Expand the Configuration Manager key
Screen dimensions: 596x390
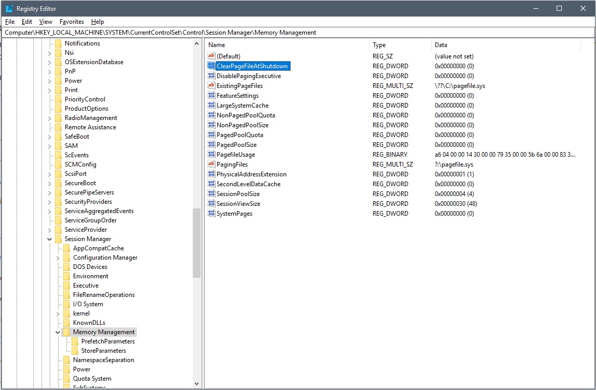point(58,258)
